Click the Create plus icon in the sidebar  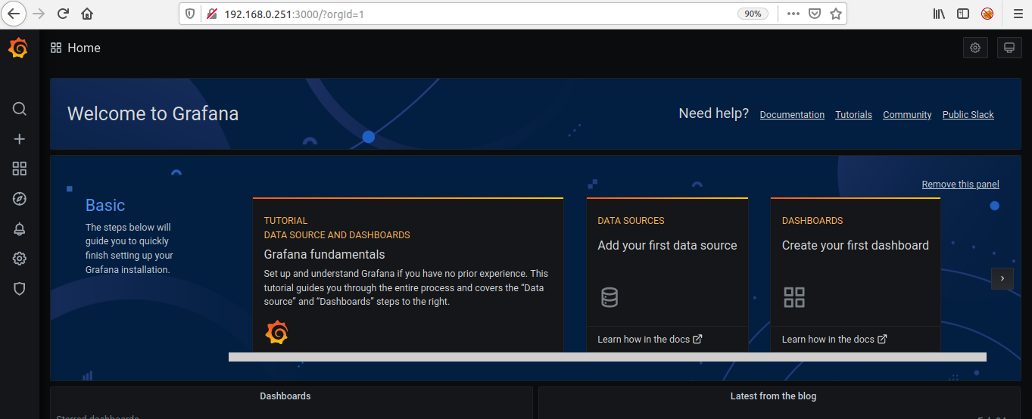tap(20, 139)
